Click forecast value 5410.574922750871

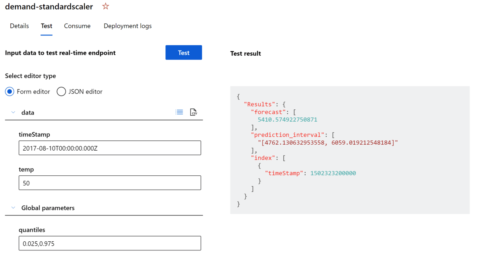[287, 119]
